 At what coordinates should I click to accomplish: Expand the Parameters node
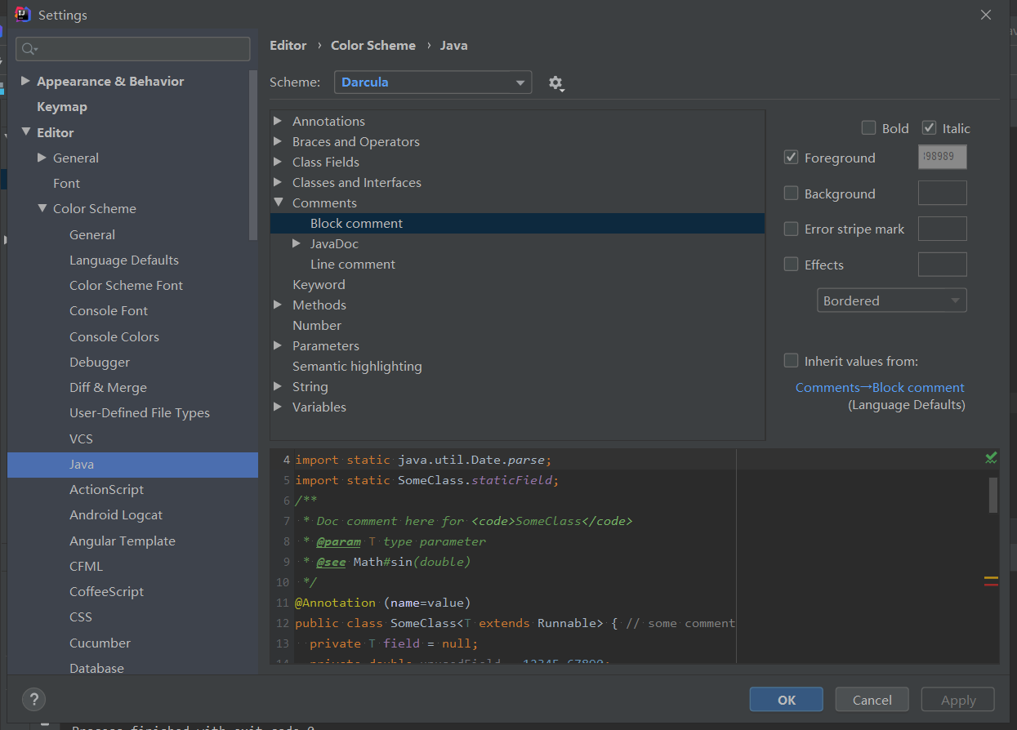click(x=279, y=345)
